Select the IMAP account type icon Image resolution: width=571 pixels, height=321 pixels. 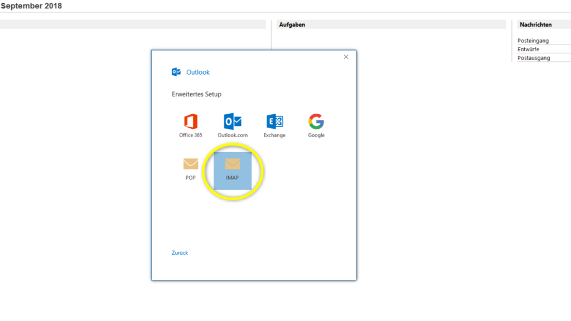click(232, 163)
